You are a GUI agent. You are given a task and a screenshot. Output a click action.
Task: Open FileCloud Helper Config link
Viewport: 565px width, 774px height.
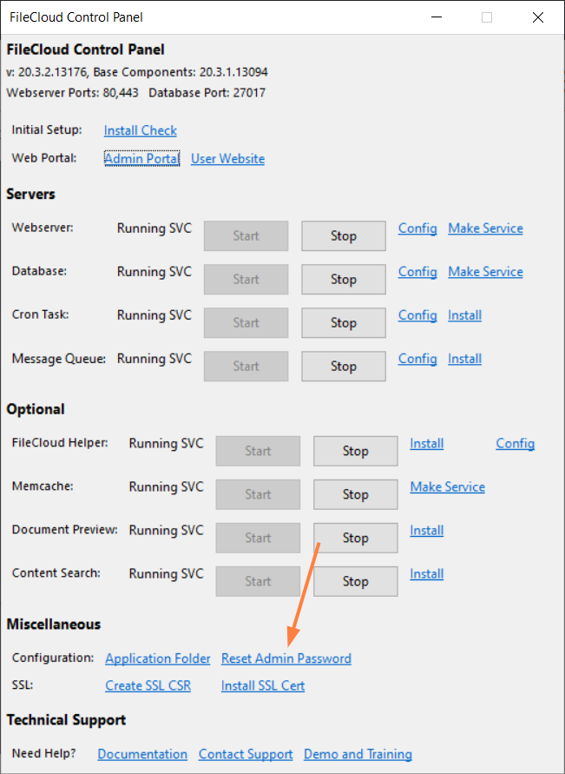(x=515, y=443)
